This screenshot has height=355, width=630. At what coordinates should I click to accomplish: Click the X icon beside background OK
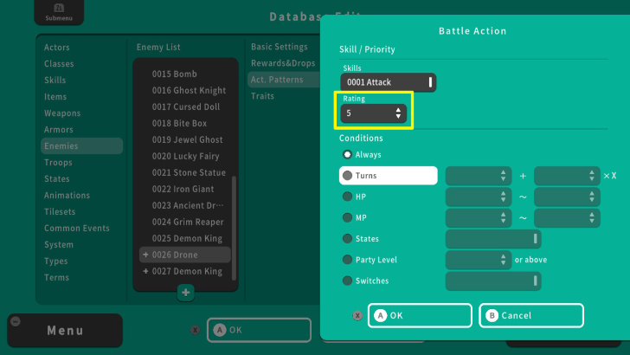click(x=196, y=331)
